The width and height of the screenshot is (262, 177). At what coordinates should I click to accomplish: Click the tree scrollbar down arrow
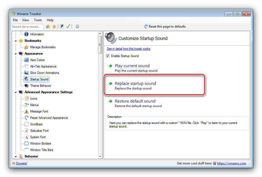[100, 157]
